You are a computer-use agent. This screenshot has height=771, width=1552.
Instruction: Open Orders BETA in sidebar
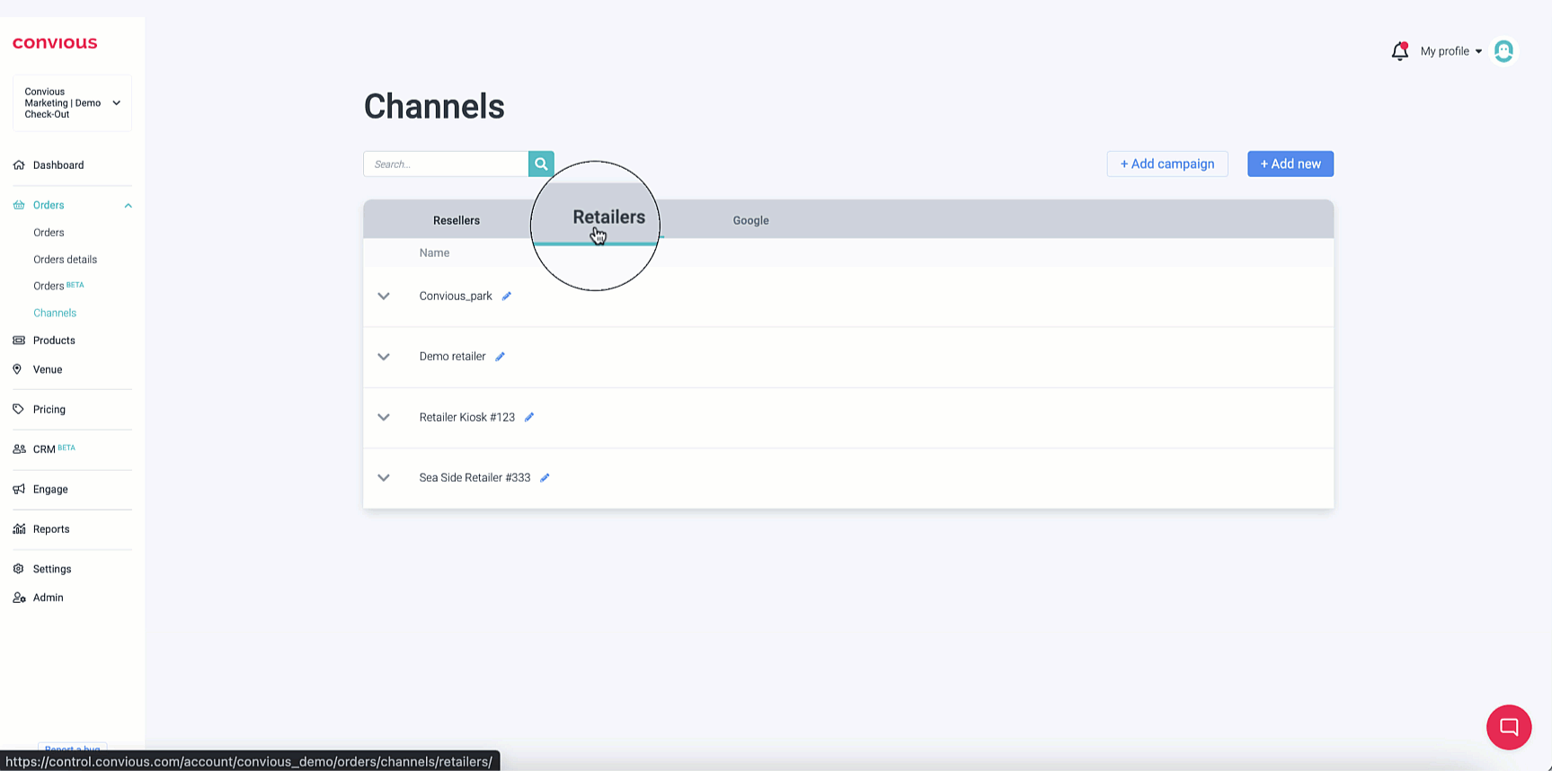coord(58,286)
